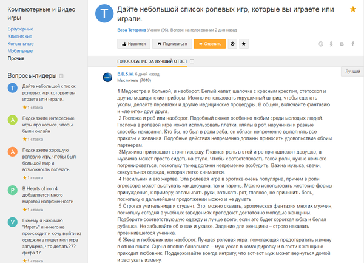Click Компьютерные и Видео игры heading
Viewport: 364px width, 263px height.
tap(41, 13)
